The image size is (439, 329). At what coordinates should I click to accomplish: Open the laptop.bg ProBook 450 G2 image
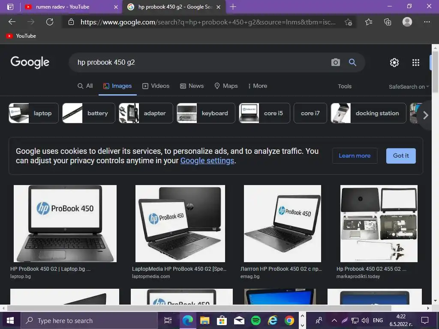click(65, 224)
